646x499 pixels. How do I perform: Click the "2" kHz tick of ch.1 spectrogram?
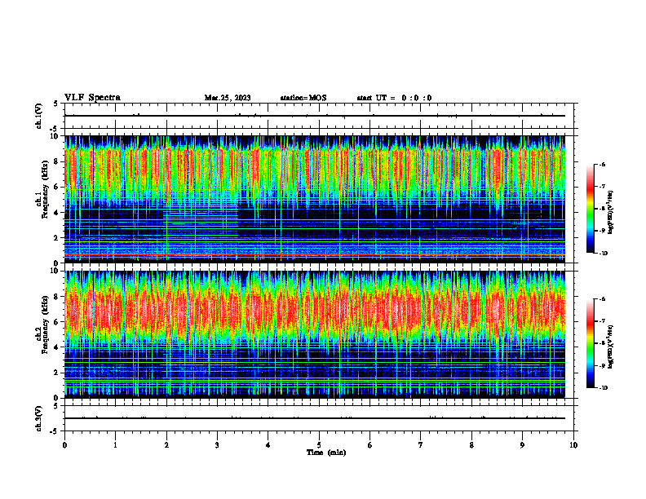coord(56,238)
